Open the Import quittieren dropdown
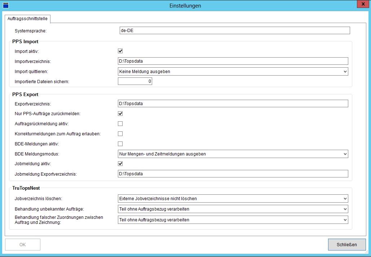371x257 pixels. click(233, 71)
